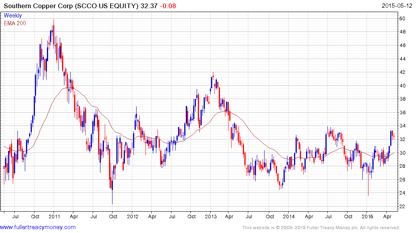Screen dimensions: 417x233
Task: Click the price change value -0.08
Action: [168, 6]
